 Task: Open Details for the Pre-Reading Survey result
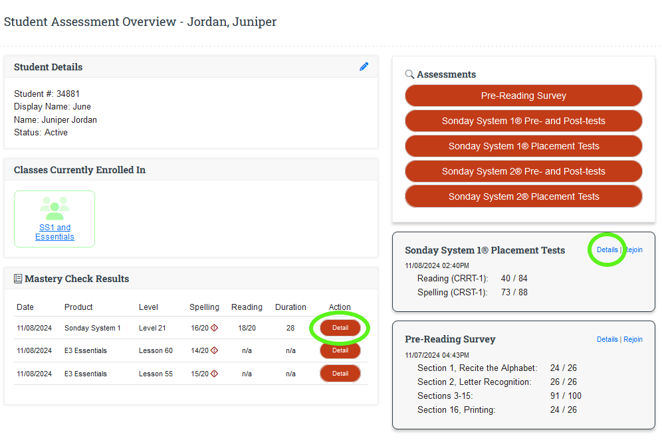pos(607,339)
